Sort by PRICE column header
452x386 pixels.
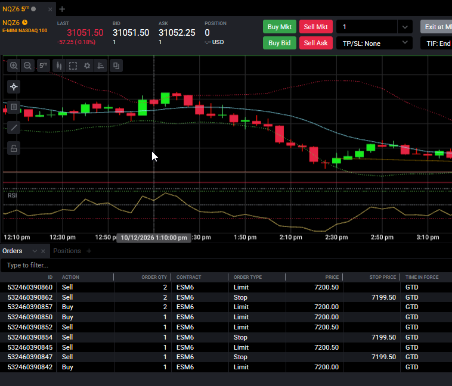[332, 277]
